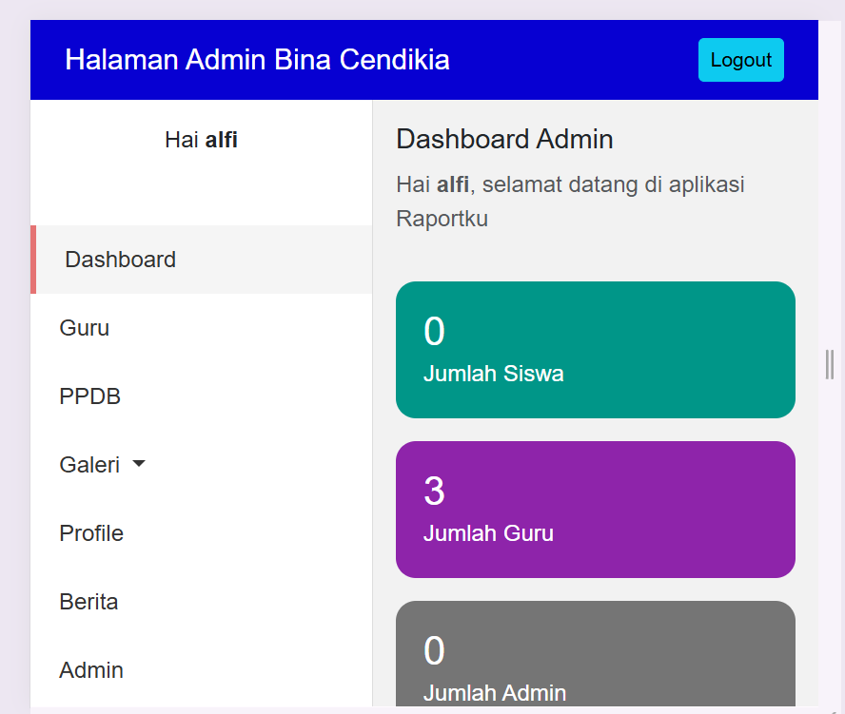This screenshot has width=845, height=714.
Task: Click the red active marker beside Dashboard
Action: (x=33, y=260)
